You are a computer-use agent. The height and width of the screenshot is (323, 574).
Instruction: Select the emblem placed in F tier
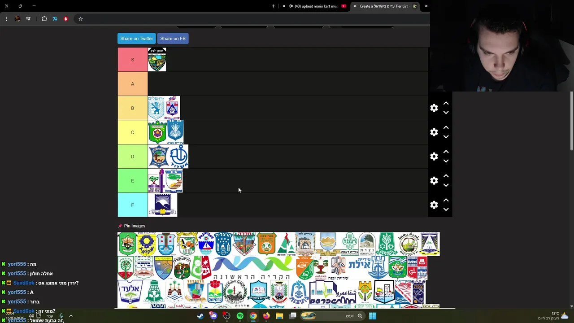point(162,205)
